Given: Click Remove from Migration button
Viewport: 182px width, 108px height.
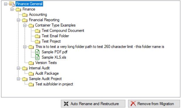Looking at the screenshot, I should pyautogui.click(x=154, y=104).
